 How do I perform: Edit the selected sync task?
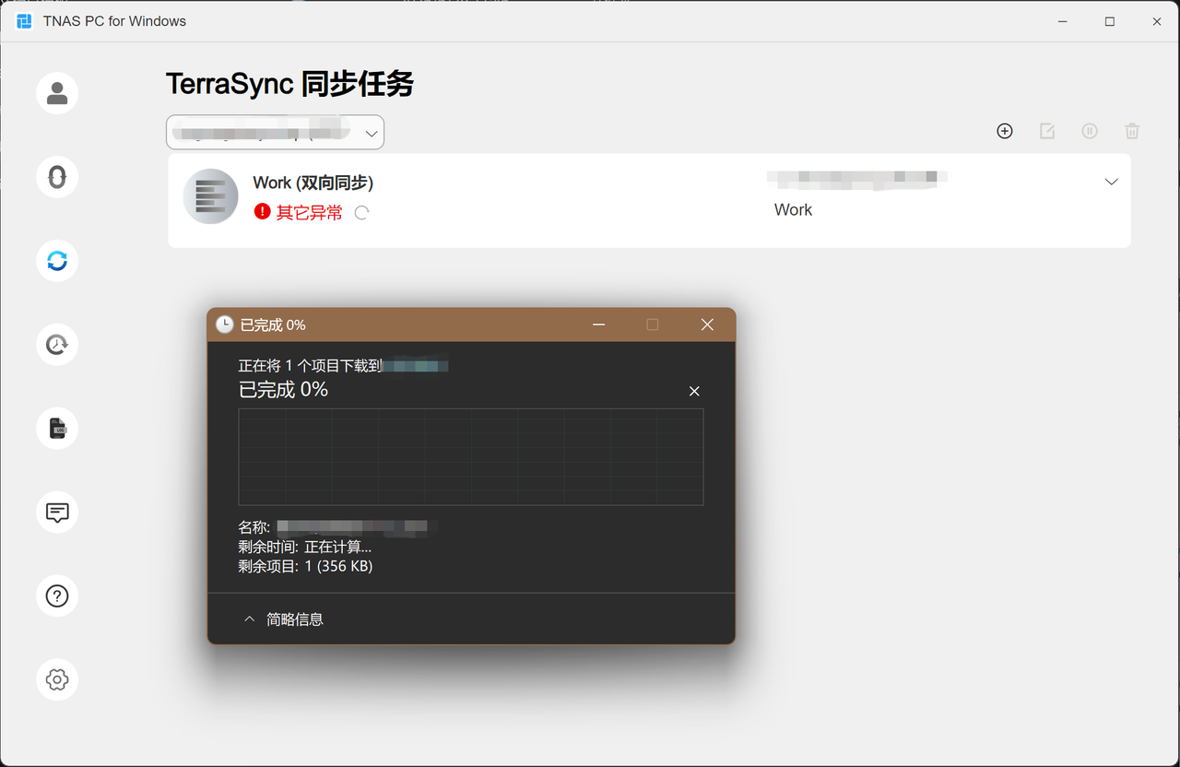pyautogui.click(x=1047, y=131)
